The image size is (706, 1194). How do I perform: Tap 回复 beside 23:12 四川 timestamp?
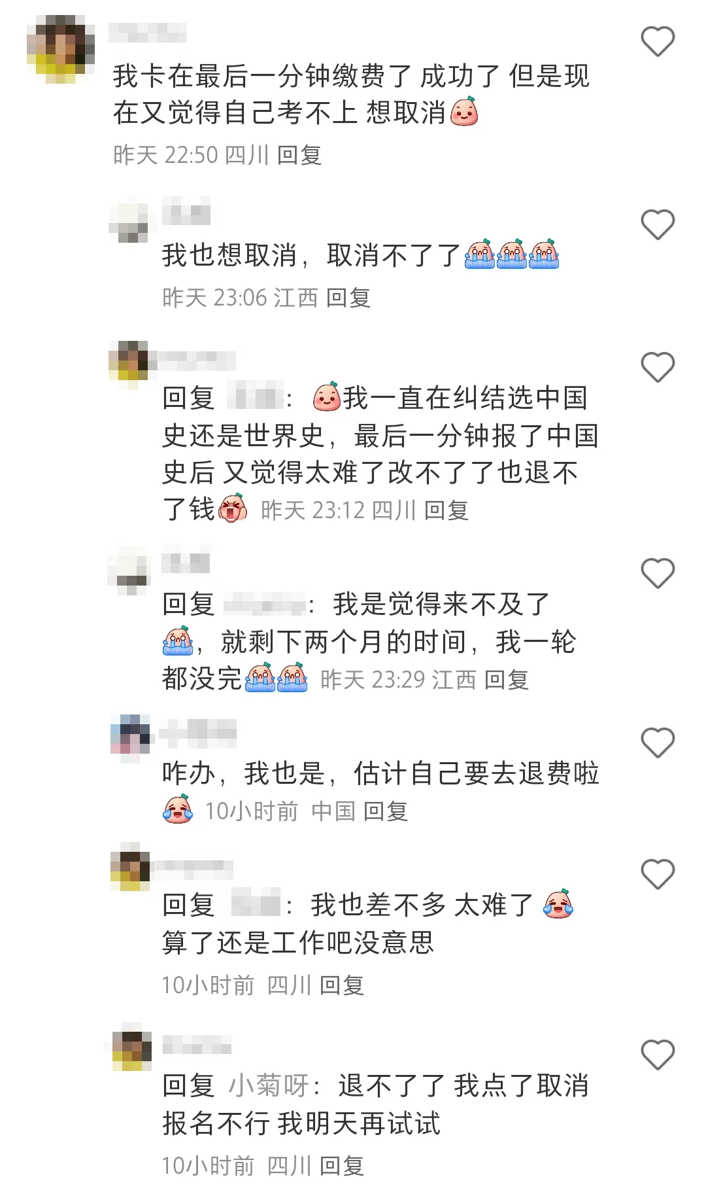[x=446, y=510]
